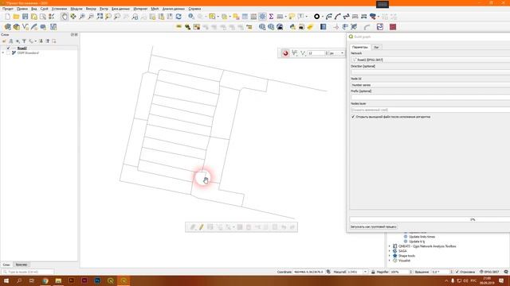The width and height of the screenshot is (510, 286).
Task: Expand the OSM Standard layer entry
Action: pyautogui.click(x=3, y=53)
